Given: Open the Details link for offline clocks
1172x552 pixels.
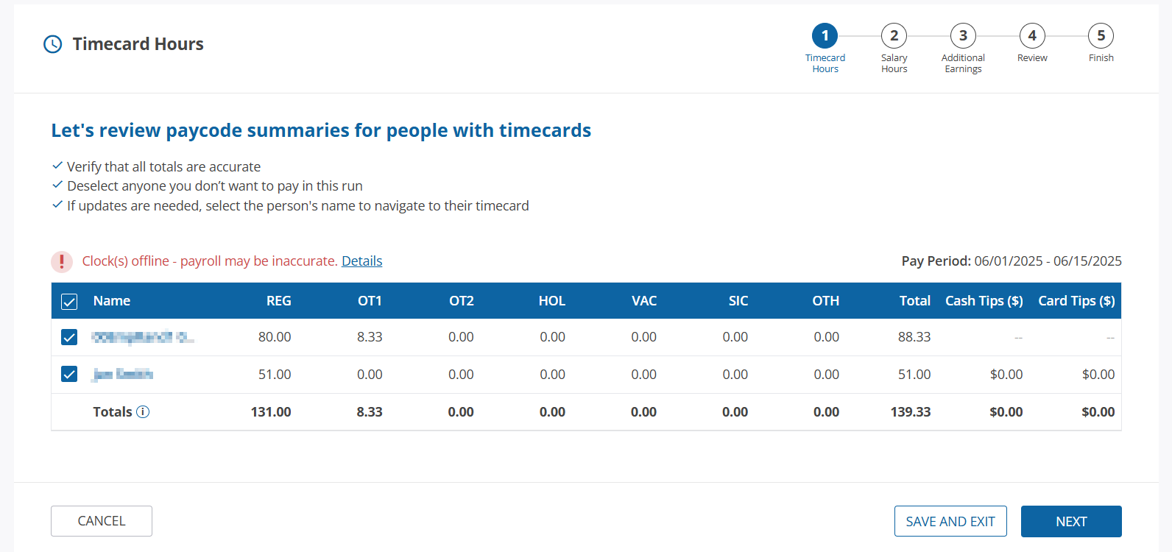Looking at the screenshot, I should (361, 261).
